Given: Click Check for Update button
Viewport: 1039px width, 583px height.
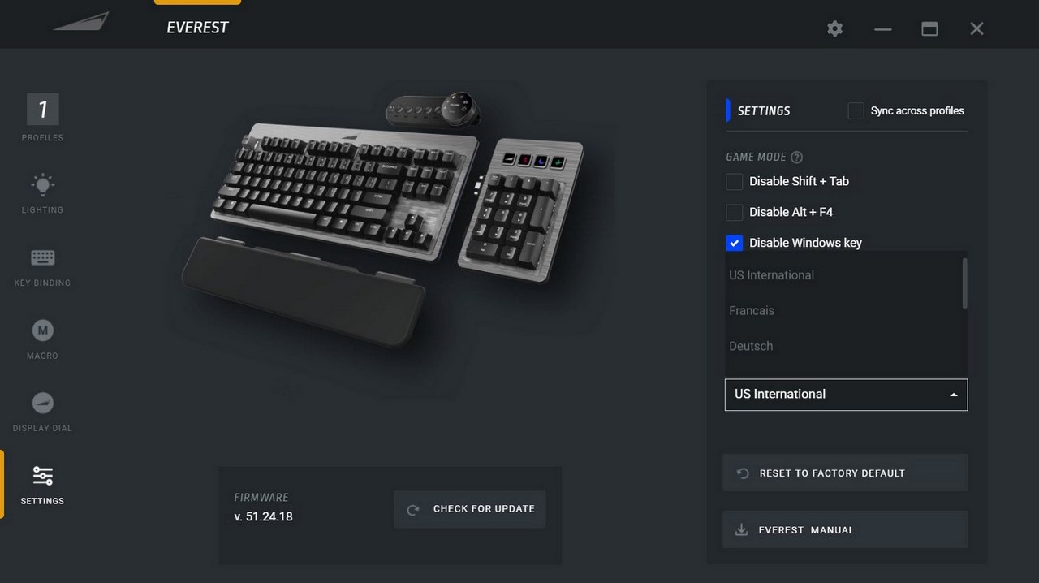Looking at the screenshot, I should (470, 509).
